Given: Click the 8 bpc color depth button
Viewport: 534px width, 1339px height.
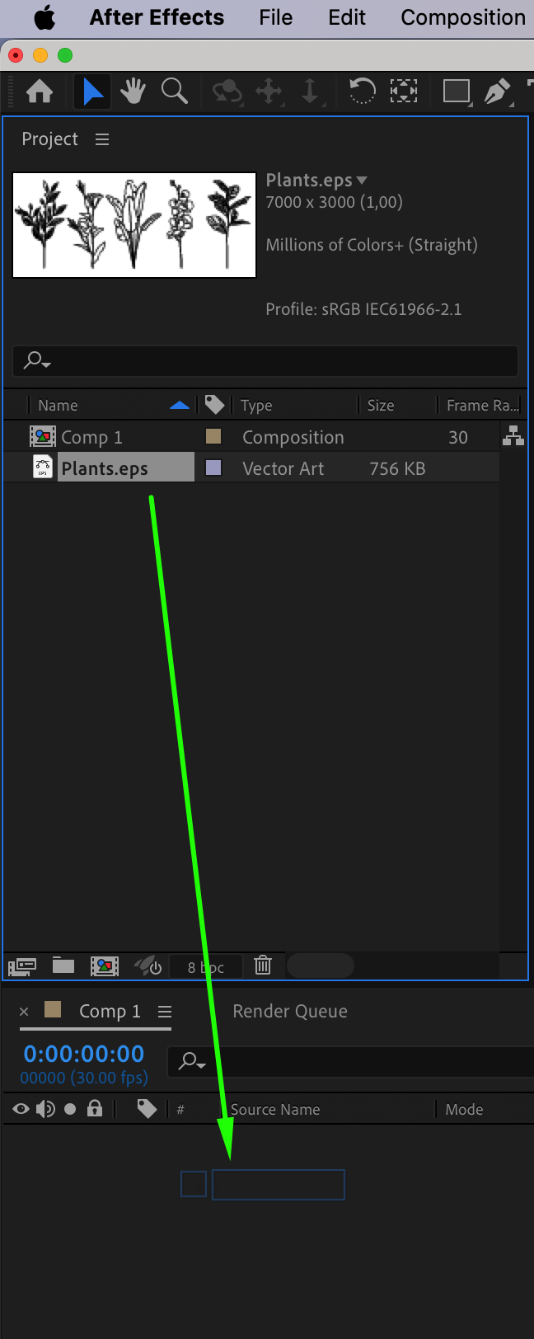Looking at the screenshot, I should pos(206,966).
